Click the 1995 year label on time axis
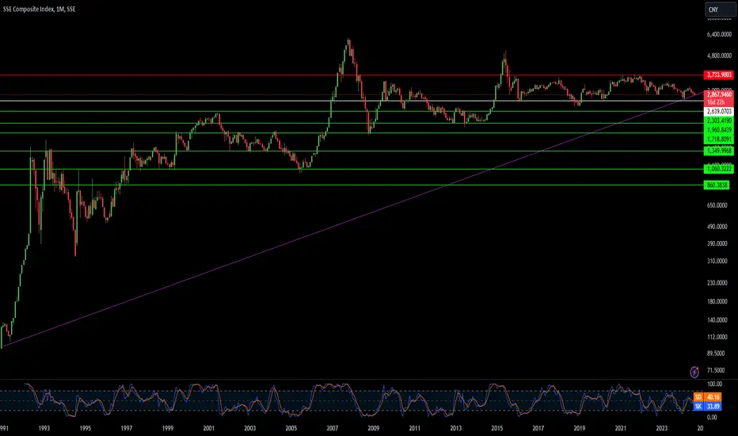The image size is (738, 436). (86, 428)
